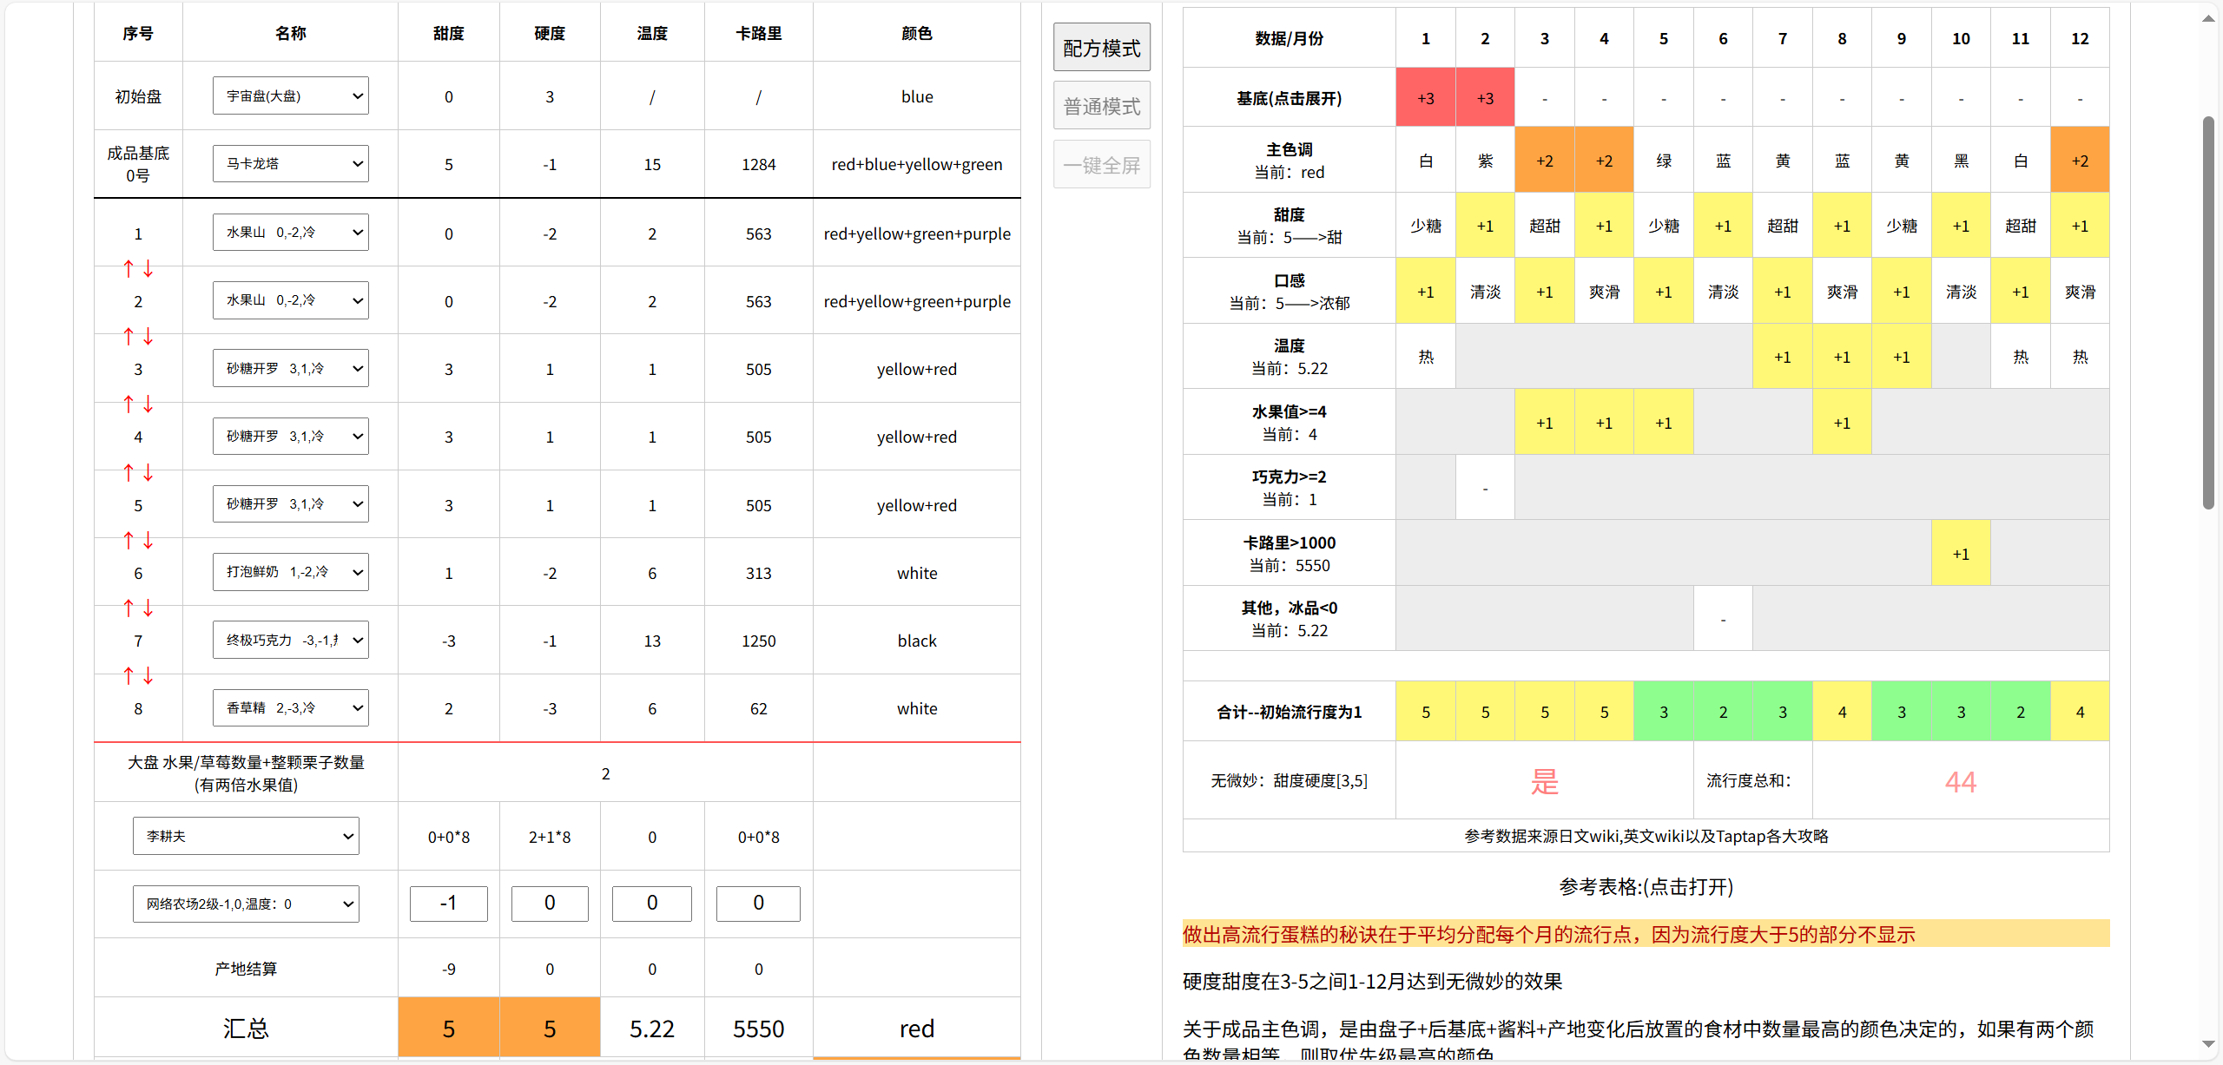This screenshot has width=2223, height=1065.
Task: Open the 李耕夫 dropdown
Action: pyautogui.click(x=246, y=836)
